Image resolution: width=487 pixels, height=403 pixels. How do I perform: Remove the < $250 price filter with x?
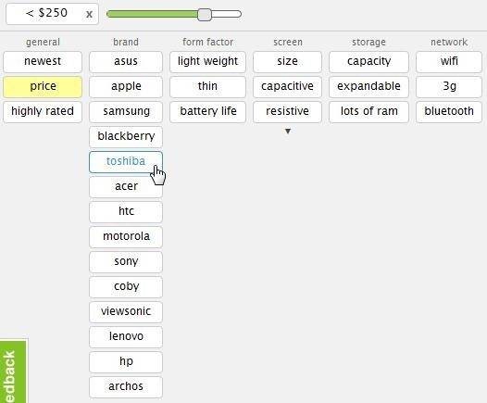pyautogui.click(x=89, y=14)
